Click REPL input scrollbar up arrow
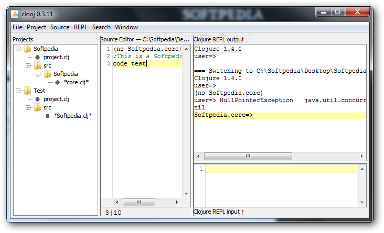 click(362, 169)
